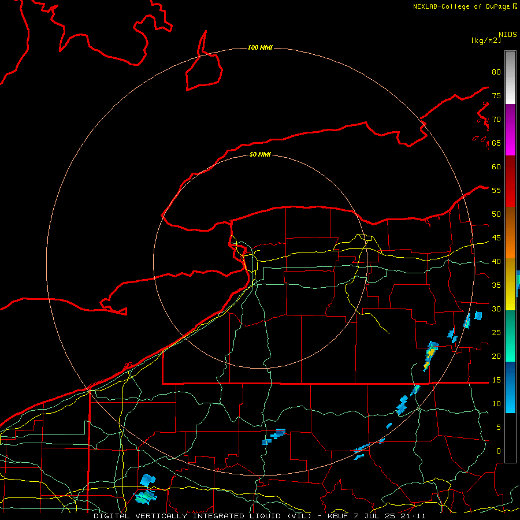Select the 75 value on the scale

click(x=496, y=96)
